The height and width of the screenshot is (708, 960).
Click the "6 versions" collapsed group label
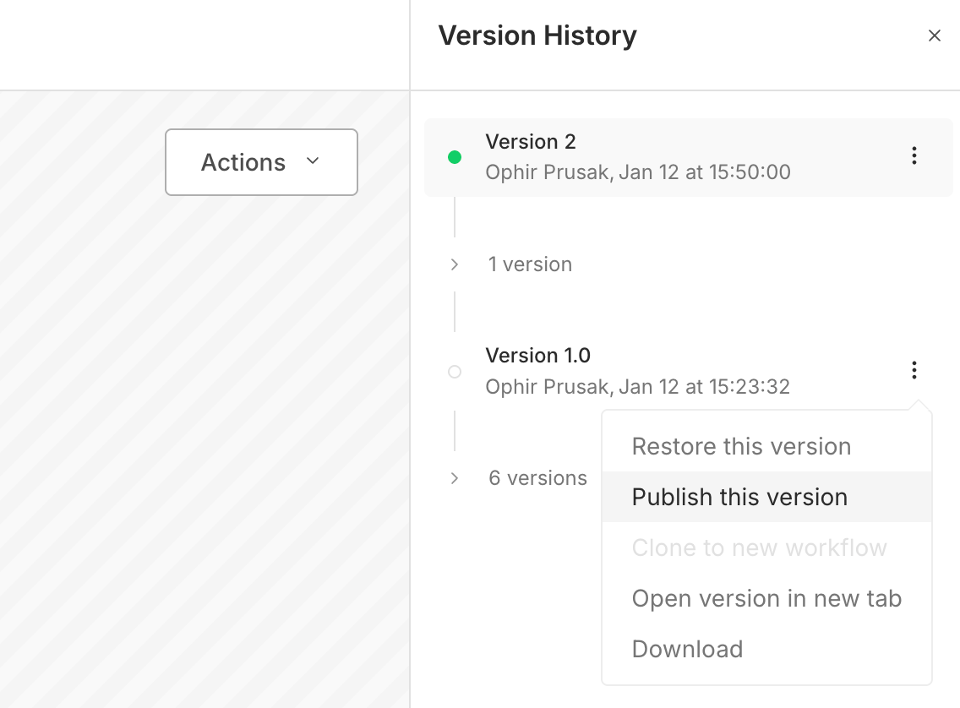pyautogui.click(x=537, y=478)
